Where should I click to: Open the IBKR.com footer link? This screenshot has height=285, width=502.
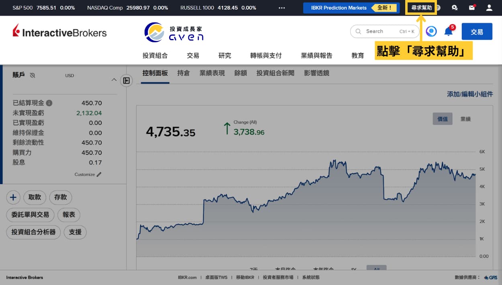[x=187, y=277]
